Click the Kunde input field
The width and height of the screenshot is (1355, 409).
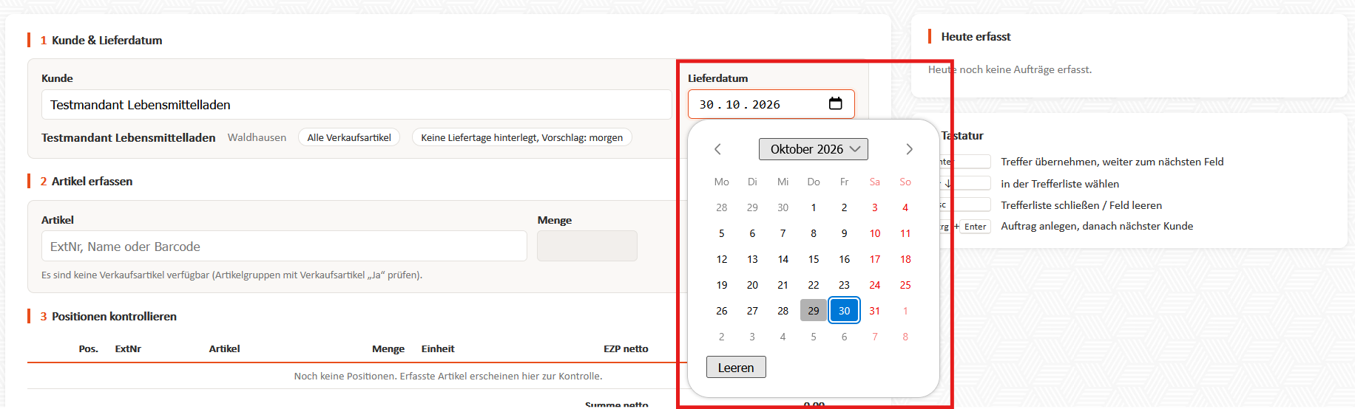(x=357, y=105)
